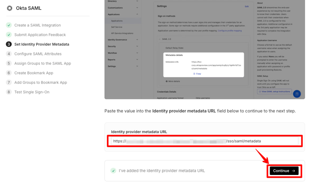The height and width of the screenshot is (184, 313).
Task: Select the Create Bookmark App step
Action: coord(34,73)
